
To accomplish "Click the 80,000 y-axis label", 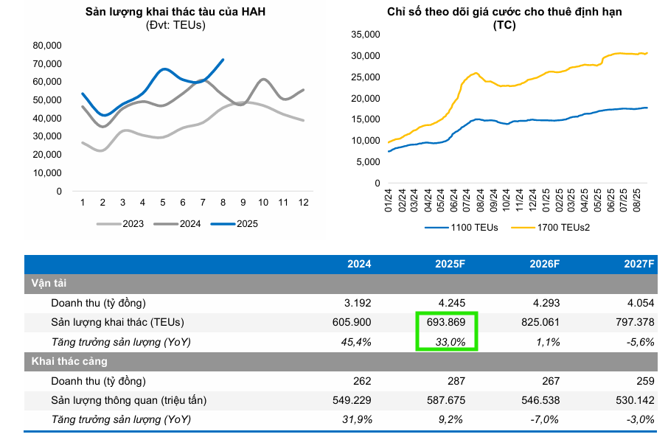I will pos(48,45).
